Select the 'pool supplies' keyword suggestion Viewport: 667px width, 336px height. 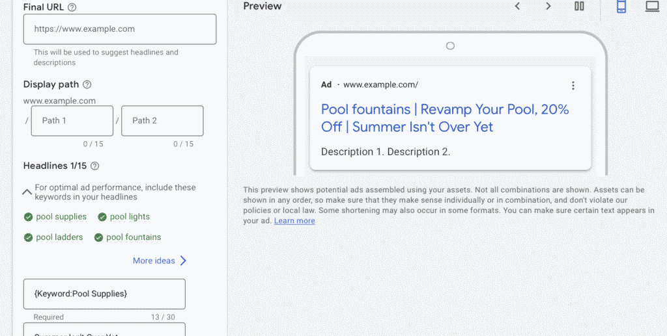[61, 217]
